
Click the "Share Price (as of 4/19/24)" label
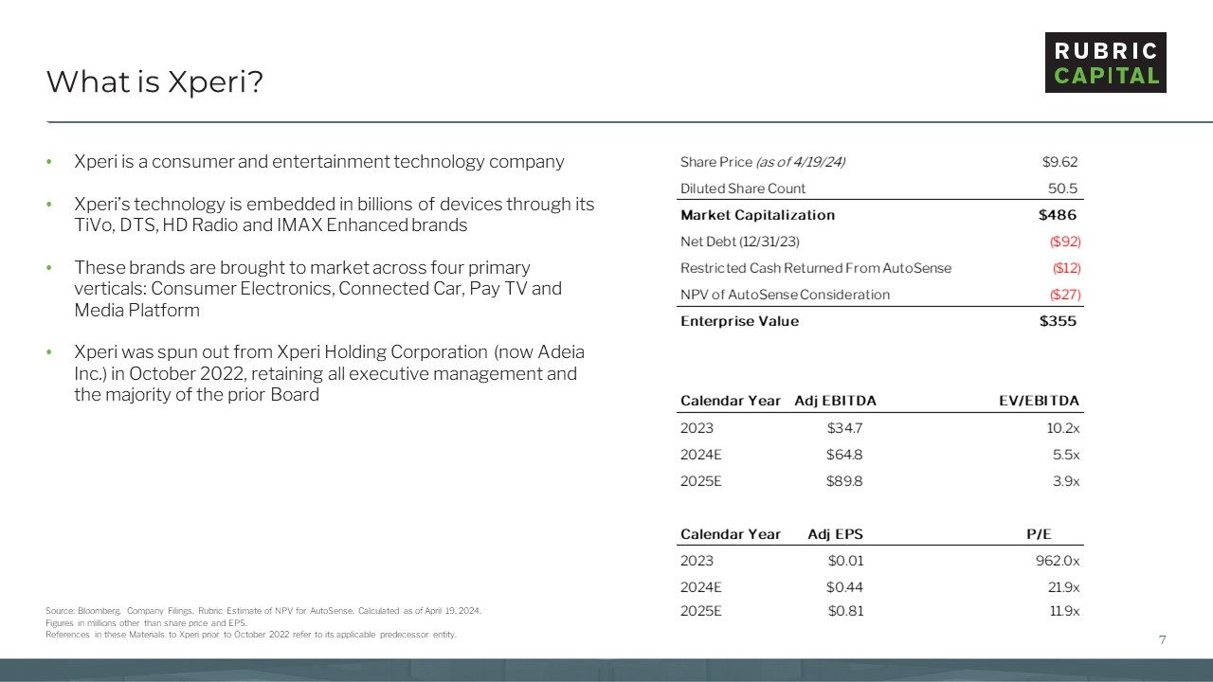coord(763,162)
